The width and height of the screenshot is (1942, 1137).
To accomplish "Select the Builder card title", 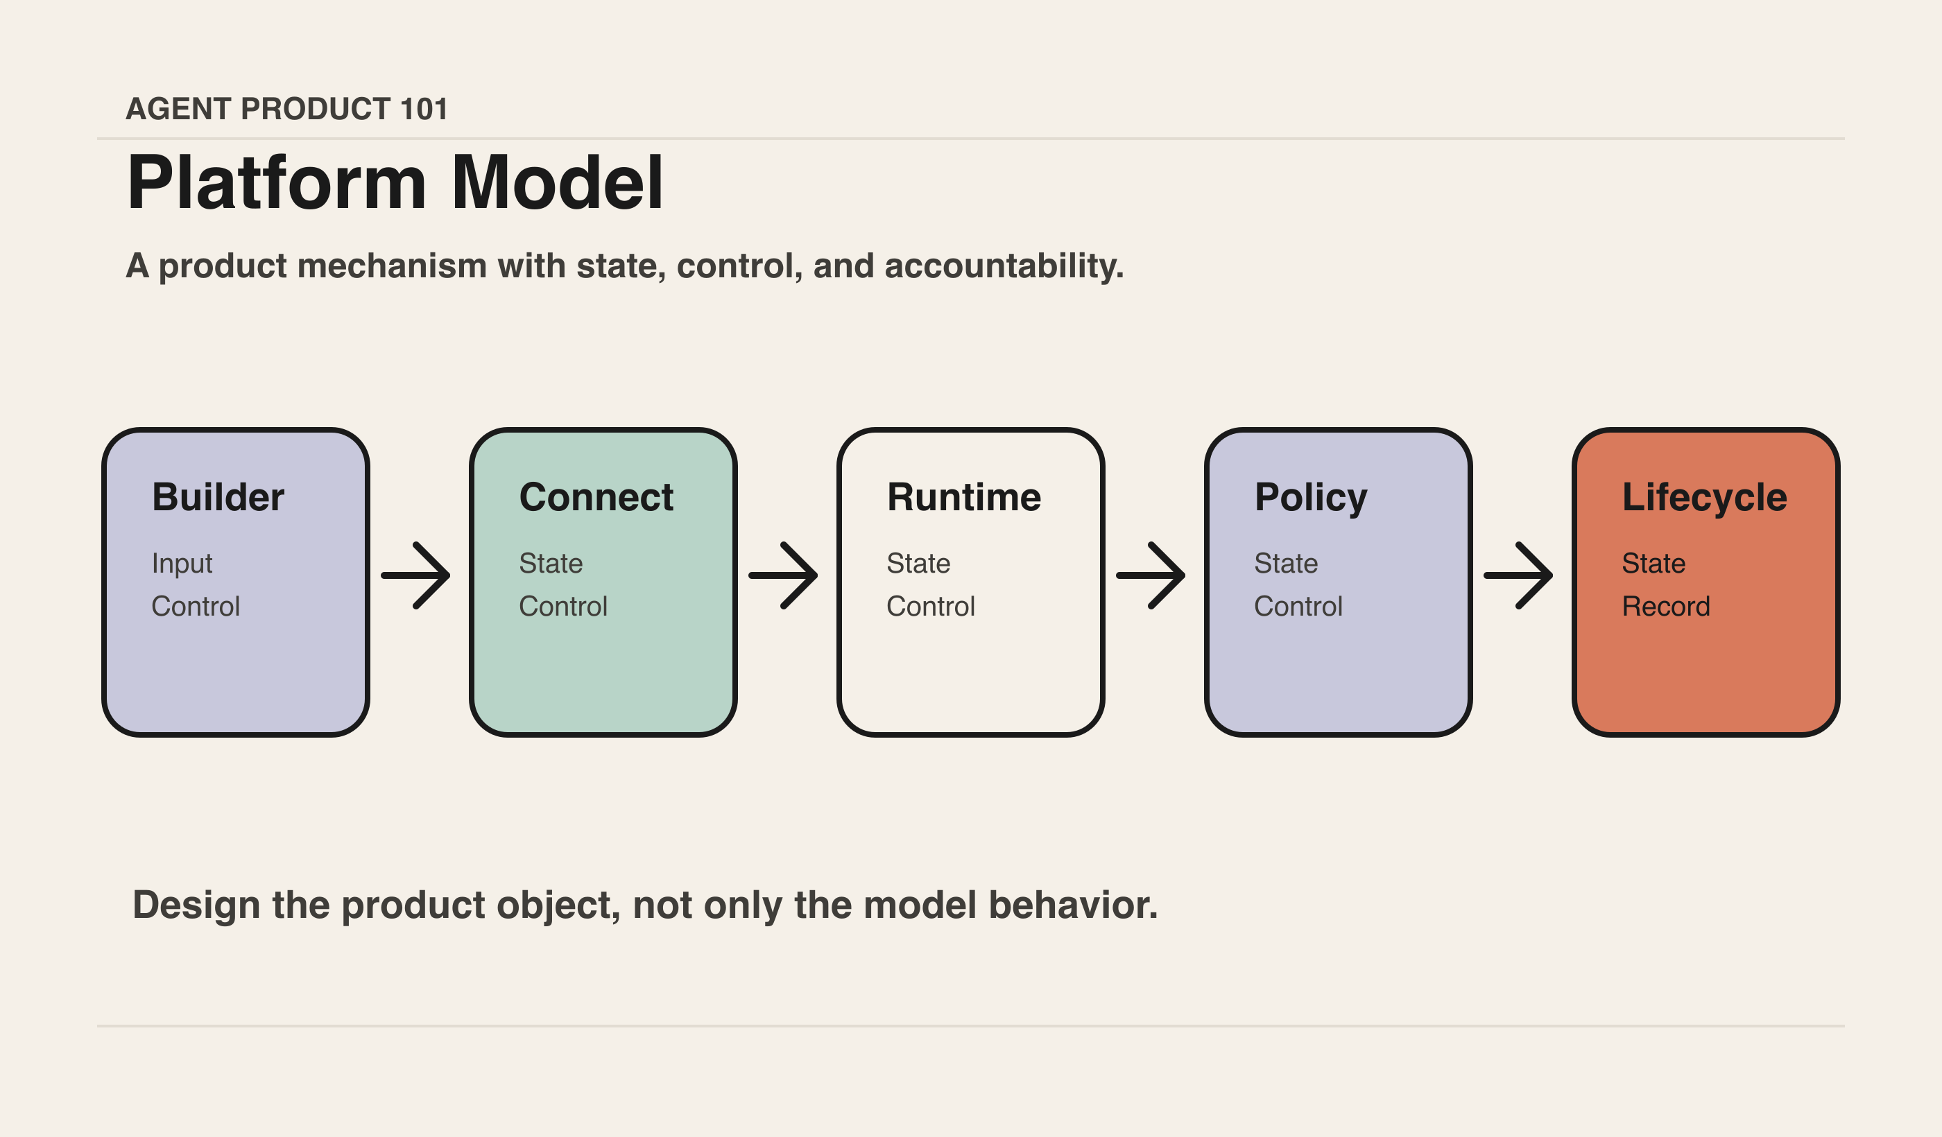I will coord(218,497).
